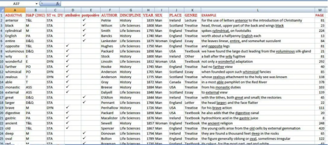Select the year cell 1839
This screenshot has height=145, width=329.
pyautogui.click(x=148, y=20)
